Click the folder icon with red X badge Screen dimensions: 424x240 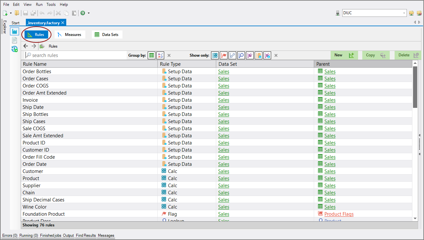[x=419, y=13]
